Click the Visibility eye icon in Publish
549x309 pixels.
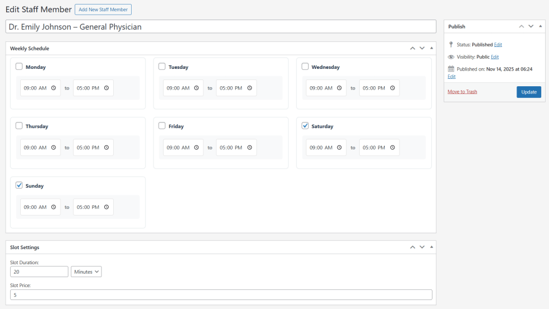(451, 57)
